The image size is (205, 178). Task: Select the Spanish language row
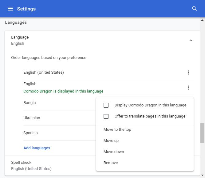pyautogui.click(x=60, y=133)
